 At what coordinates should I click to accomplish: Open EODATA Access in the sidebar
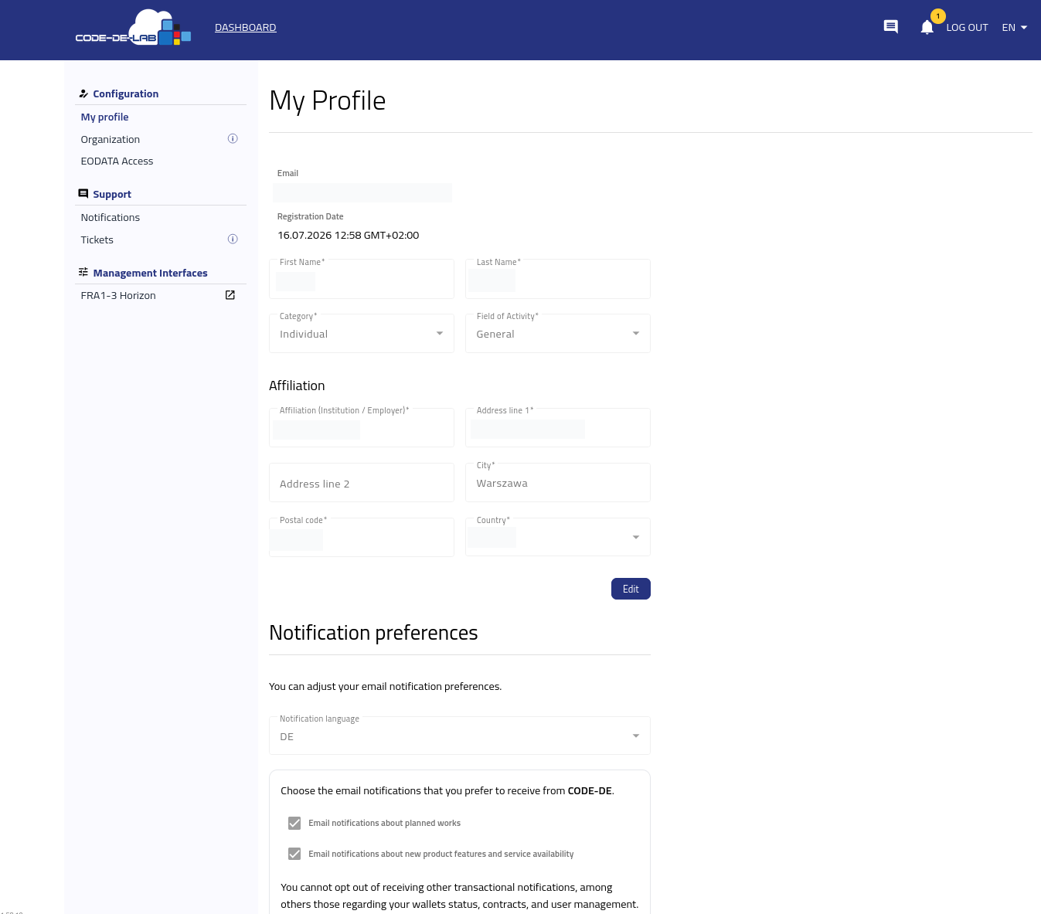pyautogui.click(x=117, y=161)
